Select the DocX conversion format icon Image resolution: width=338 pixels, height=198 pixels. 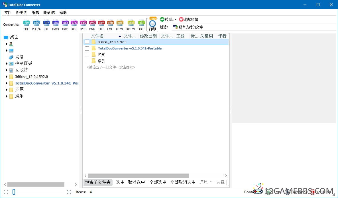(56, 23)
